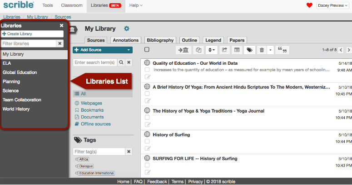Open the Add Source dropdown arrow
This screenshot has height=185, width=352.
tap(129, 50)
